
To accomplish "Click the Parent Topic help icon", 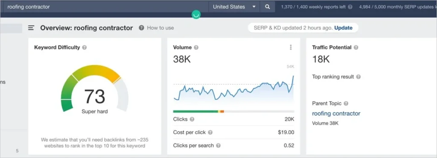I will 346,103.
